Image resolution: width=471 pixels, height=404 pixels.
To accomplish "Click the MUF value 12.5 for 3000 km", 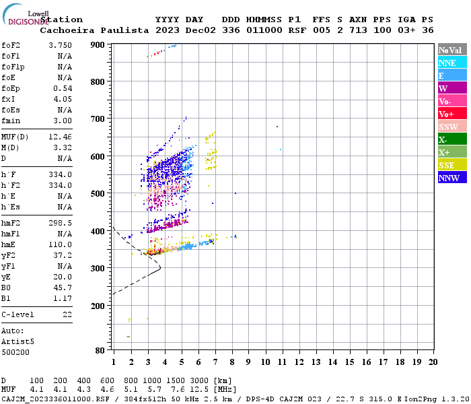I will tap(199, 390).
